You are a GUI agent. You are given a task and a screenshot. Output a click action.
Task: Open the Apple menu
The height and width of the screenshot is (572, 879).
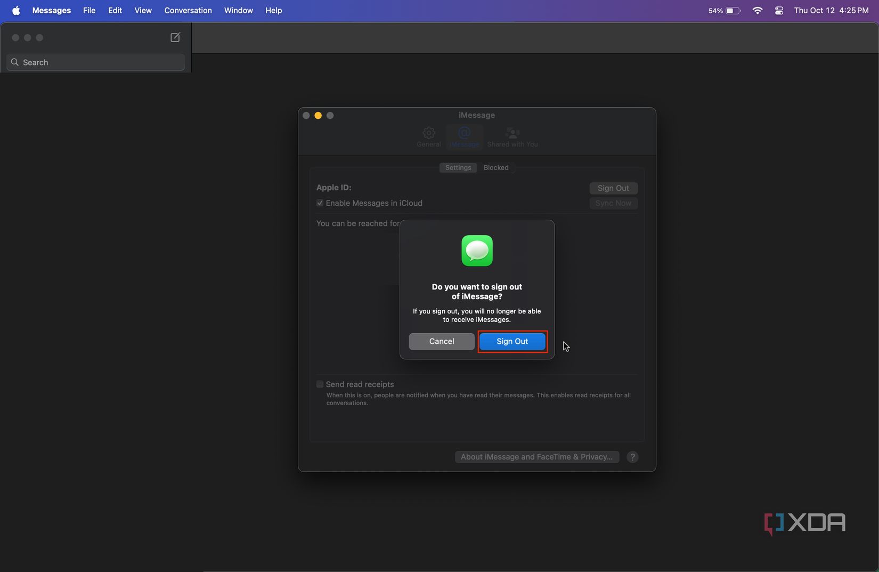[16, 10]
